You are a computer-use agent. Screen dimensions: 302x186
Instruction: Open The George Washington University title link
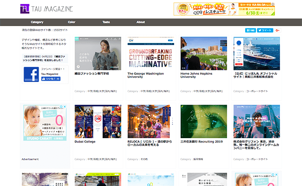pyautogui.click(x=146, y=75)
